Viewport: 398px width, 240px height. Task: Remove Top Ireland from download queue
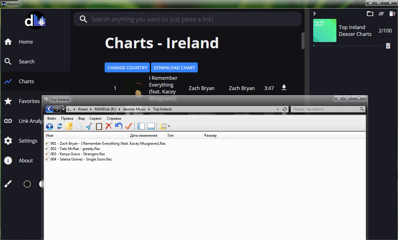(388, 46)
